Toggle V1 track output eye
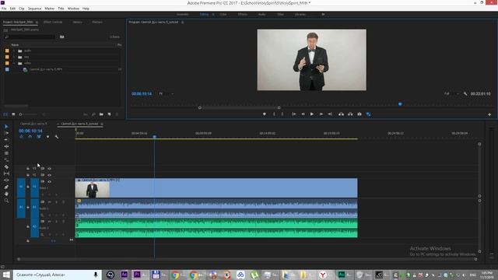Viewport: 498px width, 280px height. tap(49, 181)
